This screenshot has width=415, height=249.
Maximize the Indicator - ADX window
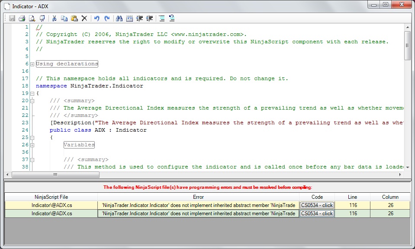(386, 4)
